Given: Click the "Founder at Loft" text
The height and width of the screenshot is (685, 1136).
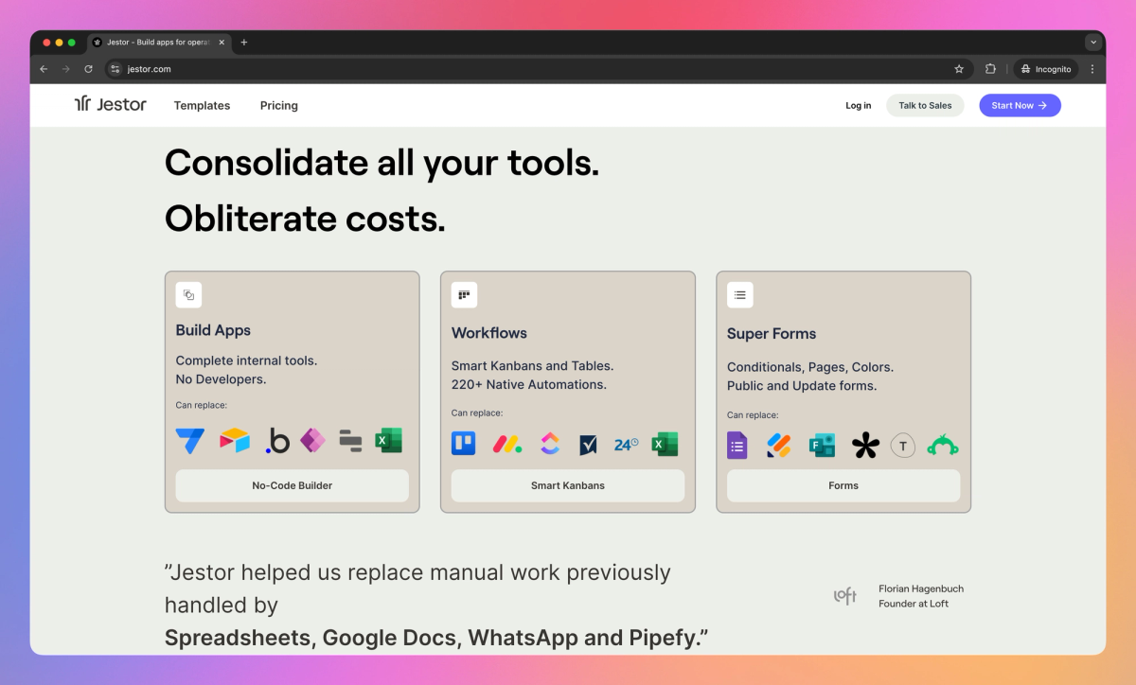Looking at the screenshot, I should [914, 604].
